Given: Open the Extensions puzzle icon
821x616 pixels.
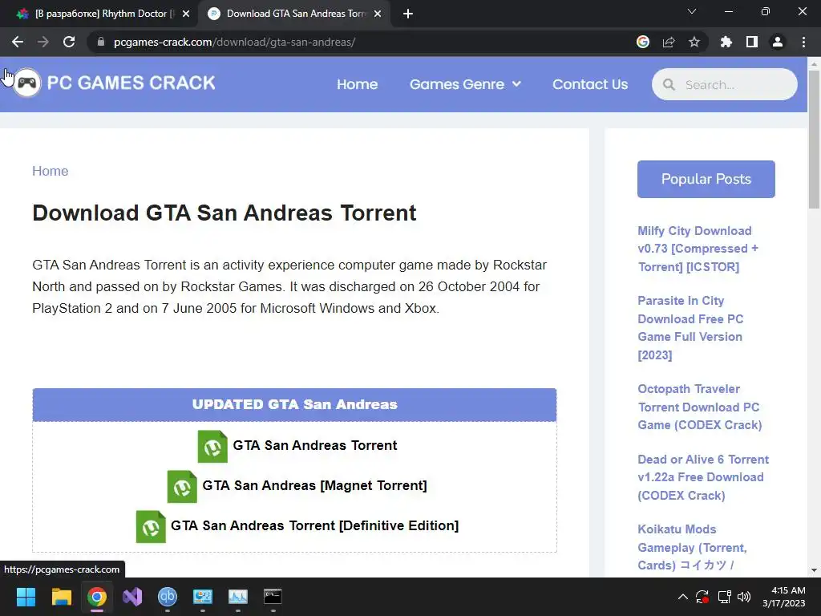Looking at the screenshot, I should coord(726,42).
